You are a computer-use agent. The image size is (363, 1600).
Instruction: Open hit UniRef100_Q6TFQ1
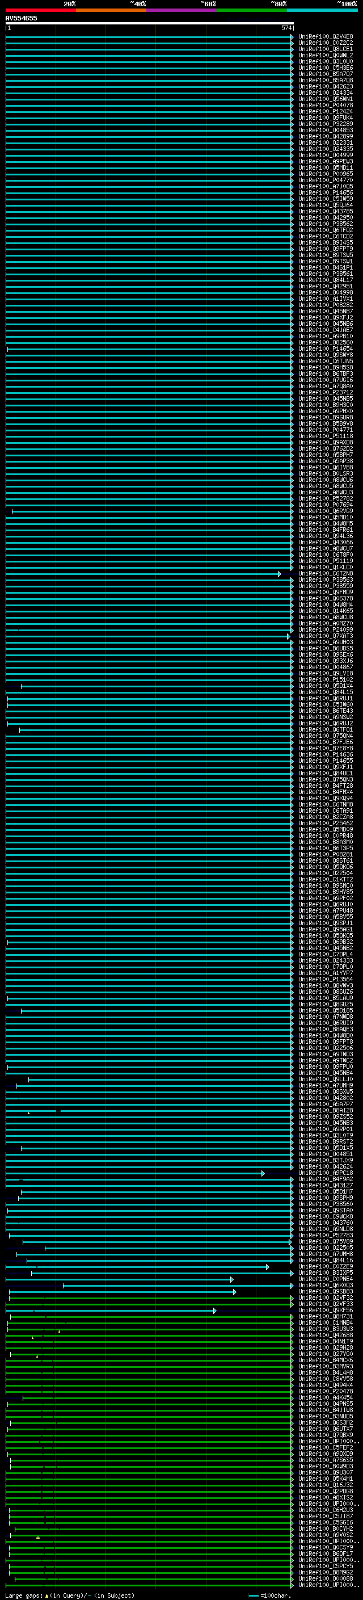[x=326, y=730]
